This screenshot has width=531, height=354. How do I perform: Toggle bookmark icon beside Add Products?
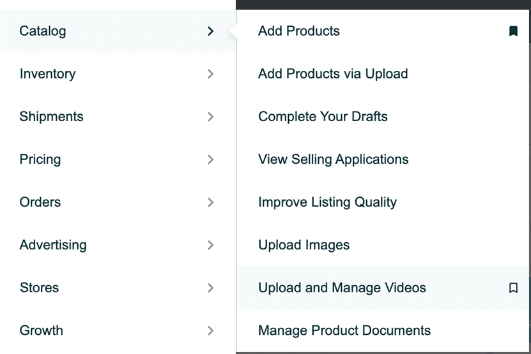tap(512, 31)
